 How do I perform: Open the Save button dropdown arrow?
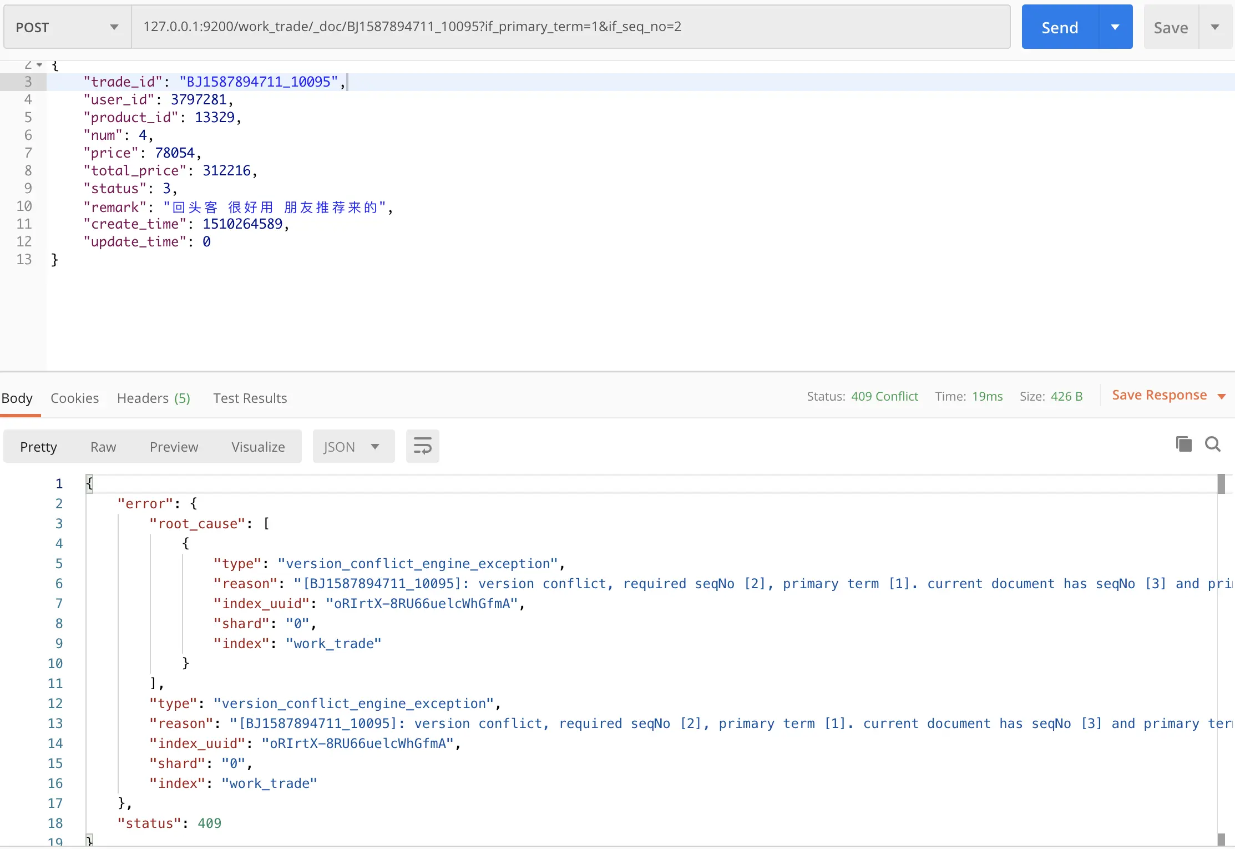click(x=1215, y=27)
